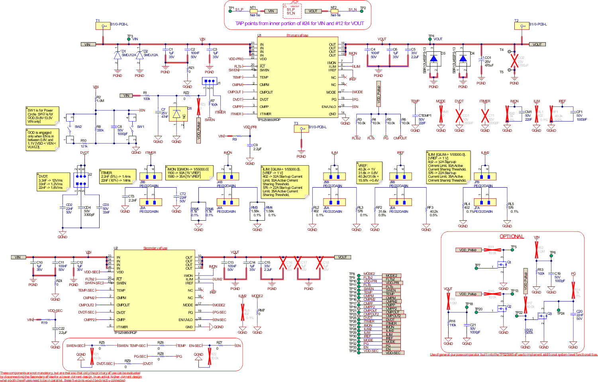Select the R25 SWEN-SEC link resistor
The image size is (598, 382).
(102, 345)
